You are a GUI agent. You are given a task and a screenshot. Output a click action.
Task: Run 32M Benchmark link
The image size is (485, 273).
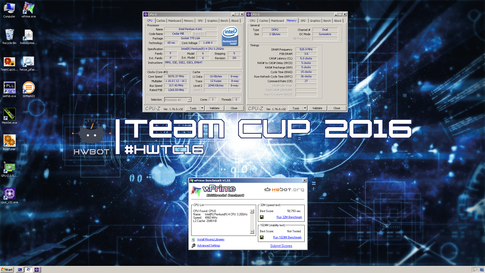(289, 217)
